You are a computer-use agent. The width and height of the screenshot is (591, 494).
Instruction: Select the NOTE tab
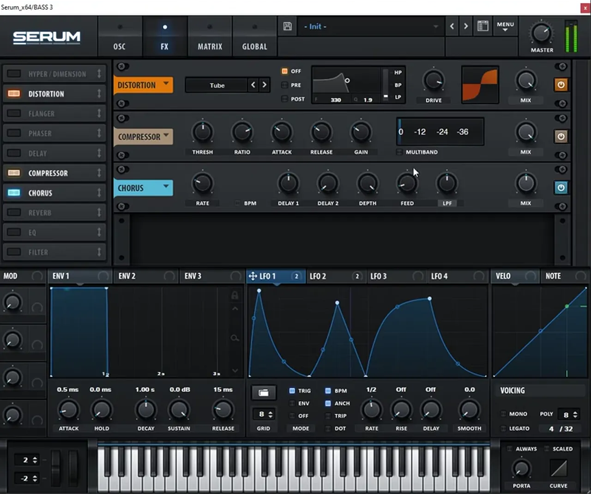click(564, 276)
